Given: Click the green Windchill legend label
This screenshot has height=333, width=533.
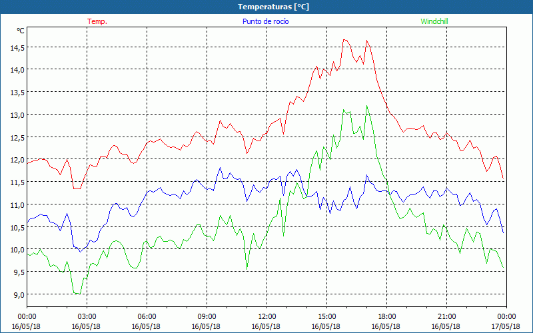Looking at the screenshot, I should pos(434,21).
